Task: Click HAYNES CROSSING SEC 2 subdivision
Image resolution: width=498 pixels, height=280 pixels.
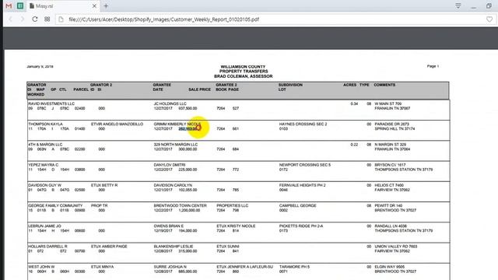Action: pyautogui.click(x=303, y=124)
